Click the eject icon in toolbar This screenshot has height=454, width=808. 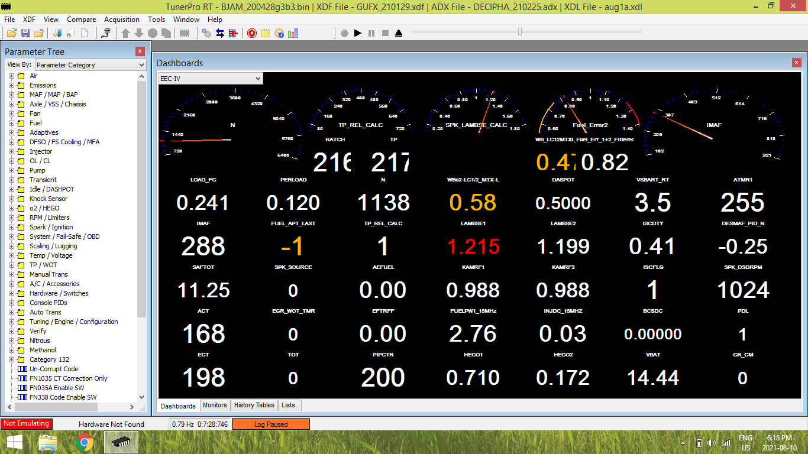[x=399, y=33]
